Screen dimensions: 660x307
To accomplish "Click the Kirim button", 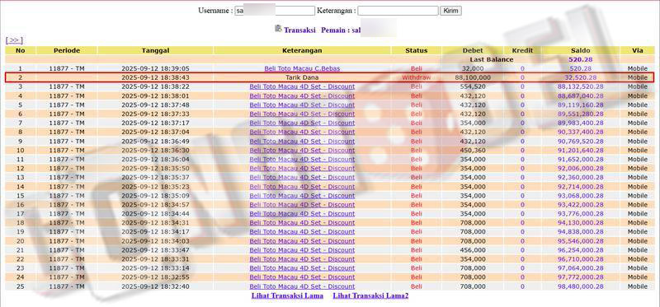I will tap(450, 11).
